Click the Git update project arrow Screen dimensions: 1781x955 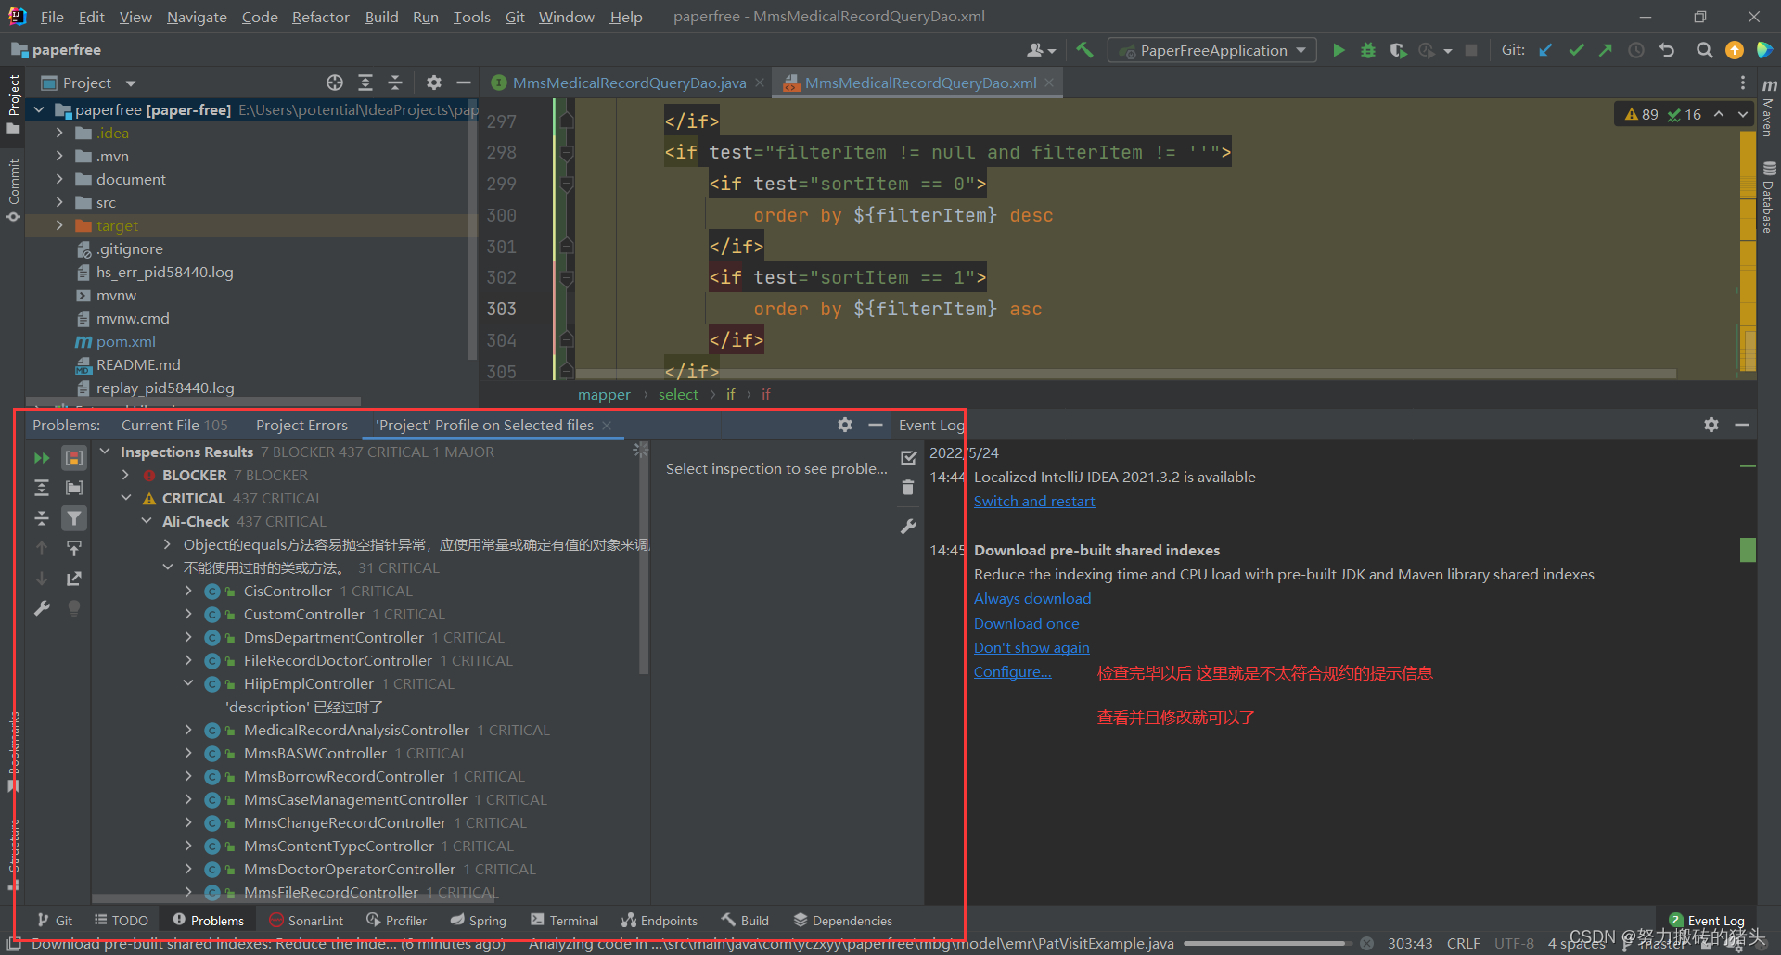point(1545,50)
